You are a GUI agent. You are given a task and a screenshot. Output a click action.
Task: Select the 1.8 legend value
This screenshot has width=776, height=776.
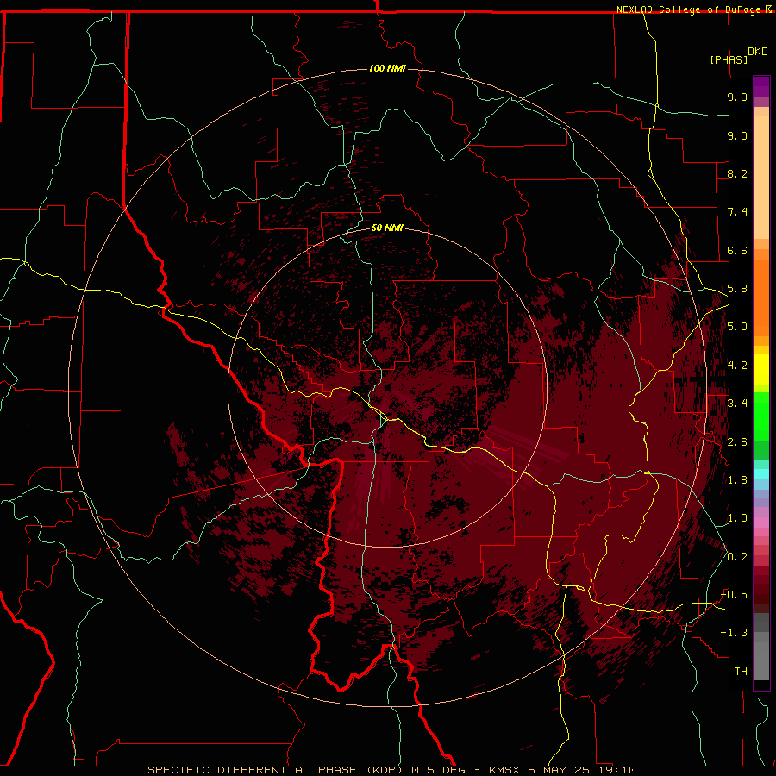[737, 480]
